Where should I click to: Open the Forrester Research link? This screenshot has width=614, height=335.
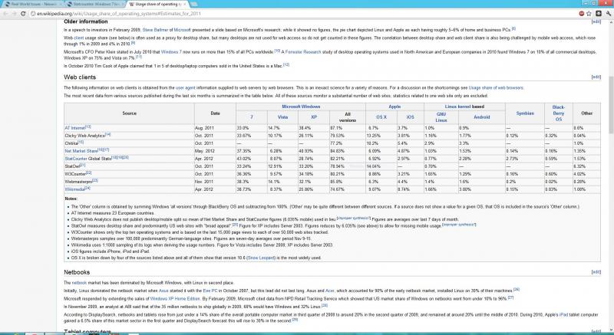click(x=303, y=51)
